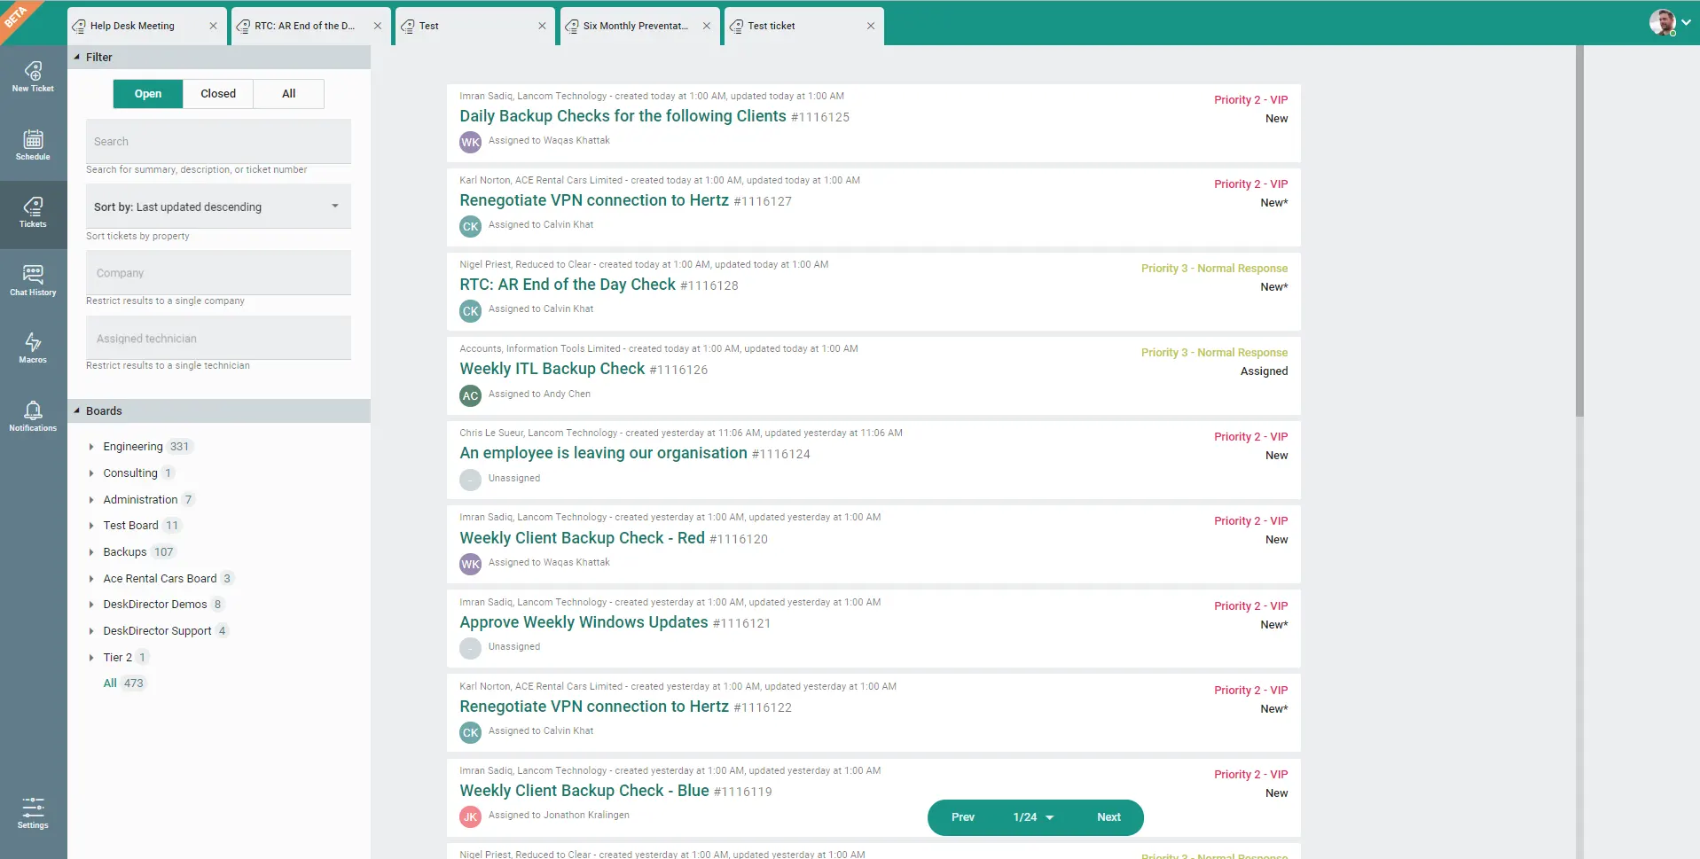Viewport: 1700px width, 859px height.
Task: Click JK avatar on Weekly Client Backup Blue
Action: (x=470, y=816)
